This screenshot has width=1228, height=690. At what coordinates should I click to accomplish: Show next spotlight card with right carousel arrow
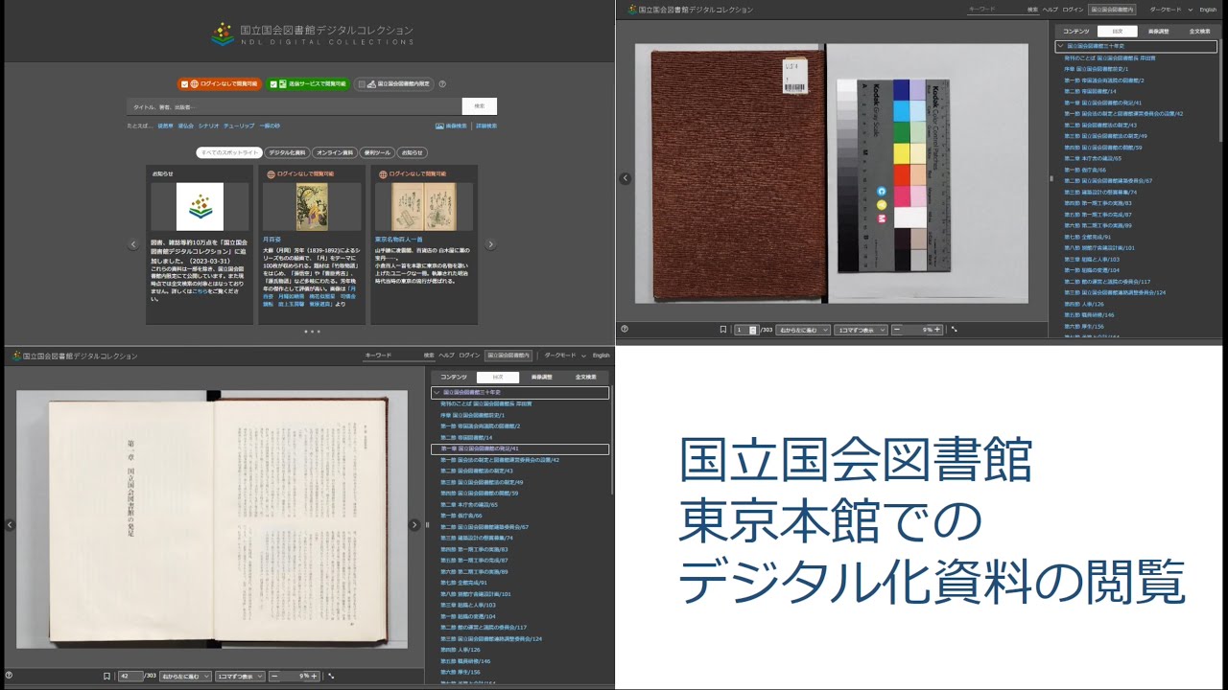click(490, 244)
